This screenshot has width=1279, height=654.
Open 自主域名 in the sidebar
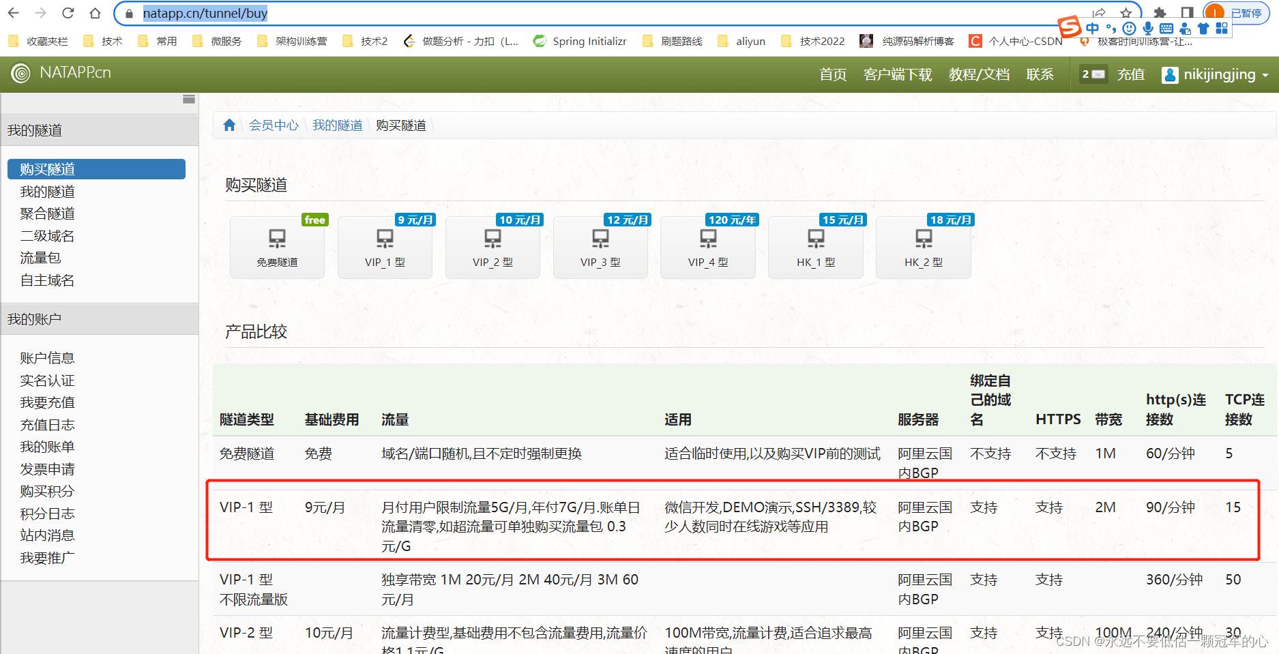(x=48, y=280)
